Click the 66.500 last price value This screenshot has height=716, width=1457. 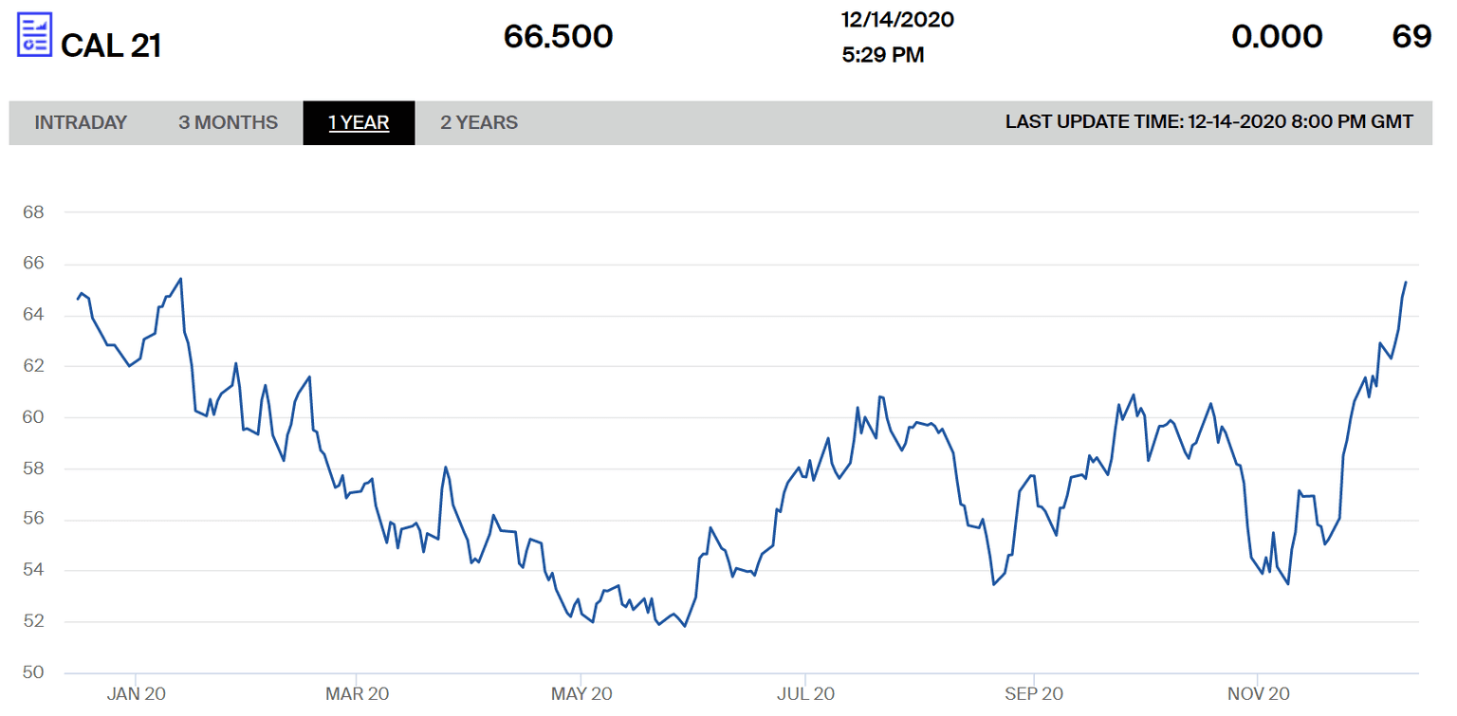[558, 37]
